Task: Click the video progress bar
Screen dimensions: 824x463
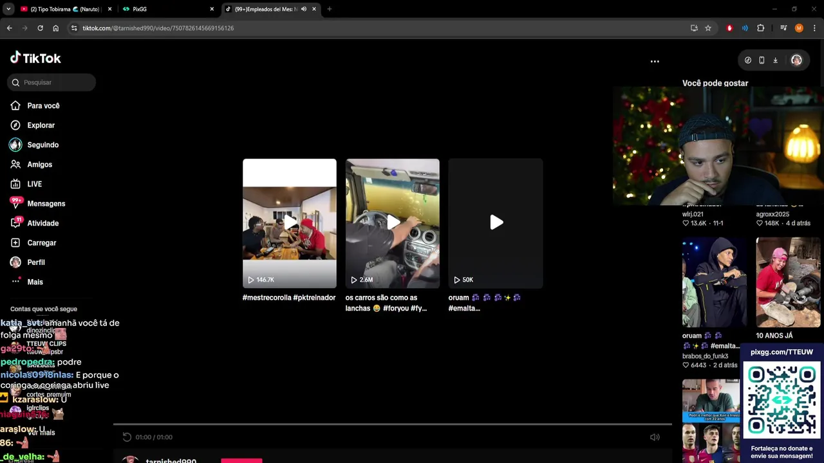Action: (393, 424)
